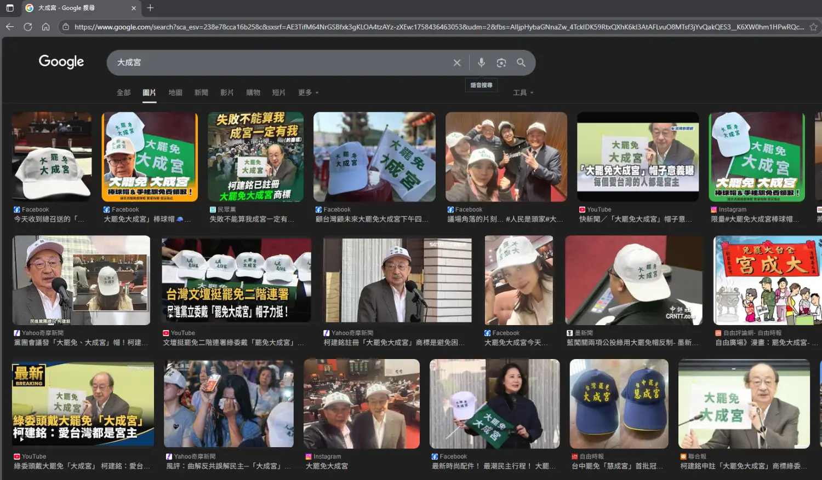Reload the page
The image size is (822, 480).
pyautogui.click(x=28, y=27)
